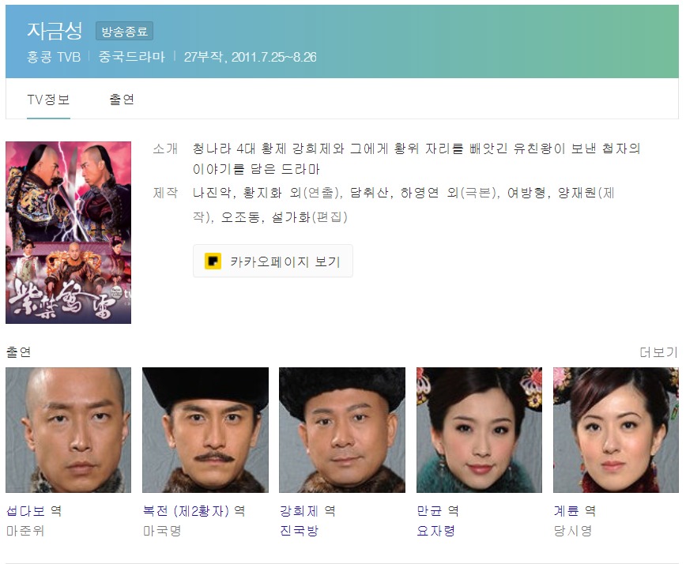This screenshot has height=564, width=686.
Task: Open the 강희제 역 role link
Action: click(x=307, y=510)
